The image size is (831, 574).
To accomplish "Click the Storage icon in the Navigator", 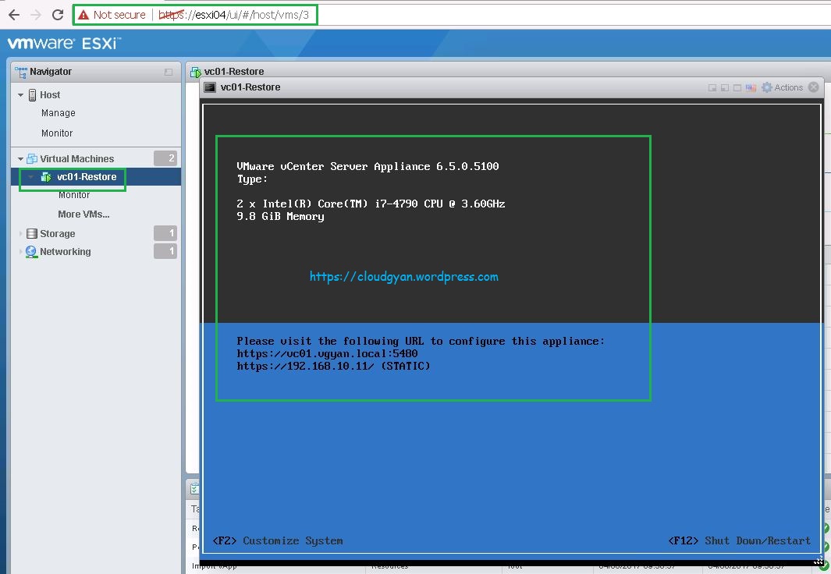I will [x=32, y=233].
